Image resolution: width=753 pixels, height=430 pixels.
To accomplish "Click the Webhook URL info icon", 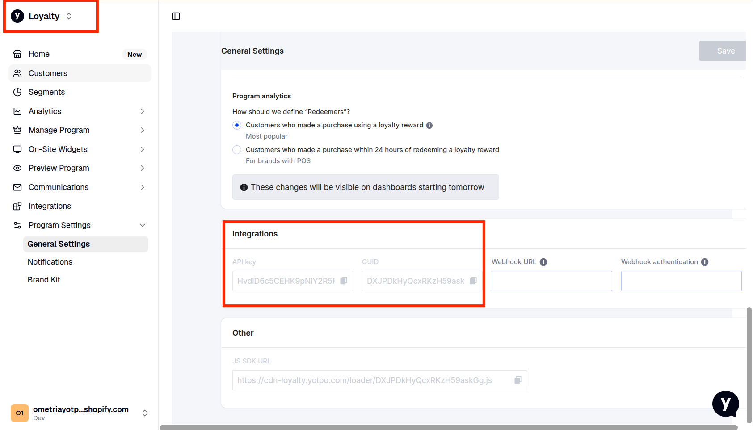I will tap(543, 262).
